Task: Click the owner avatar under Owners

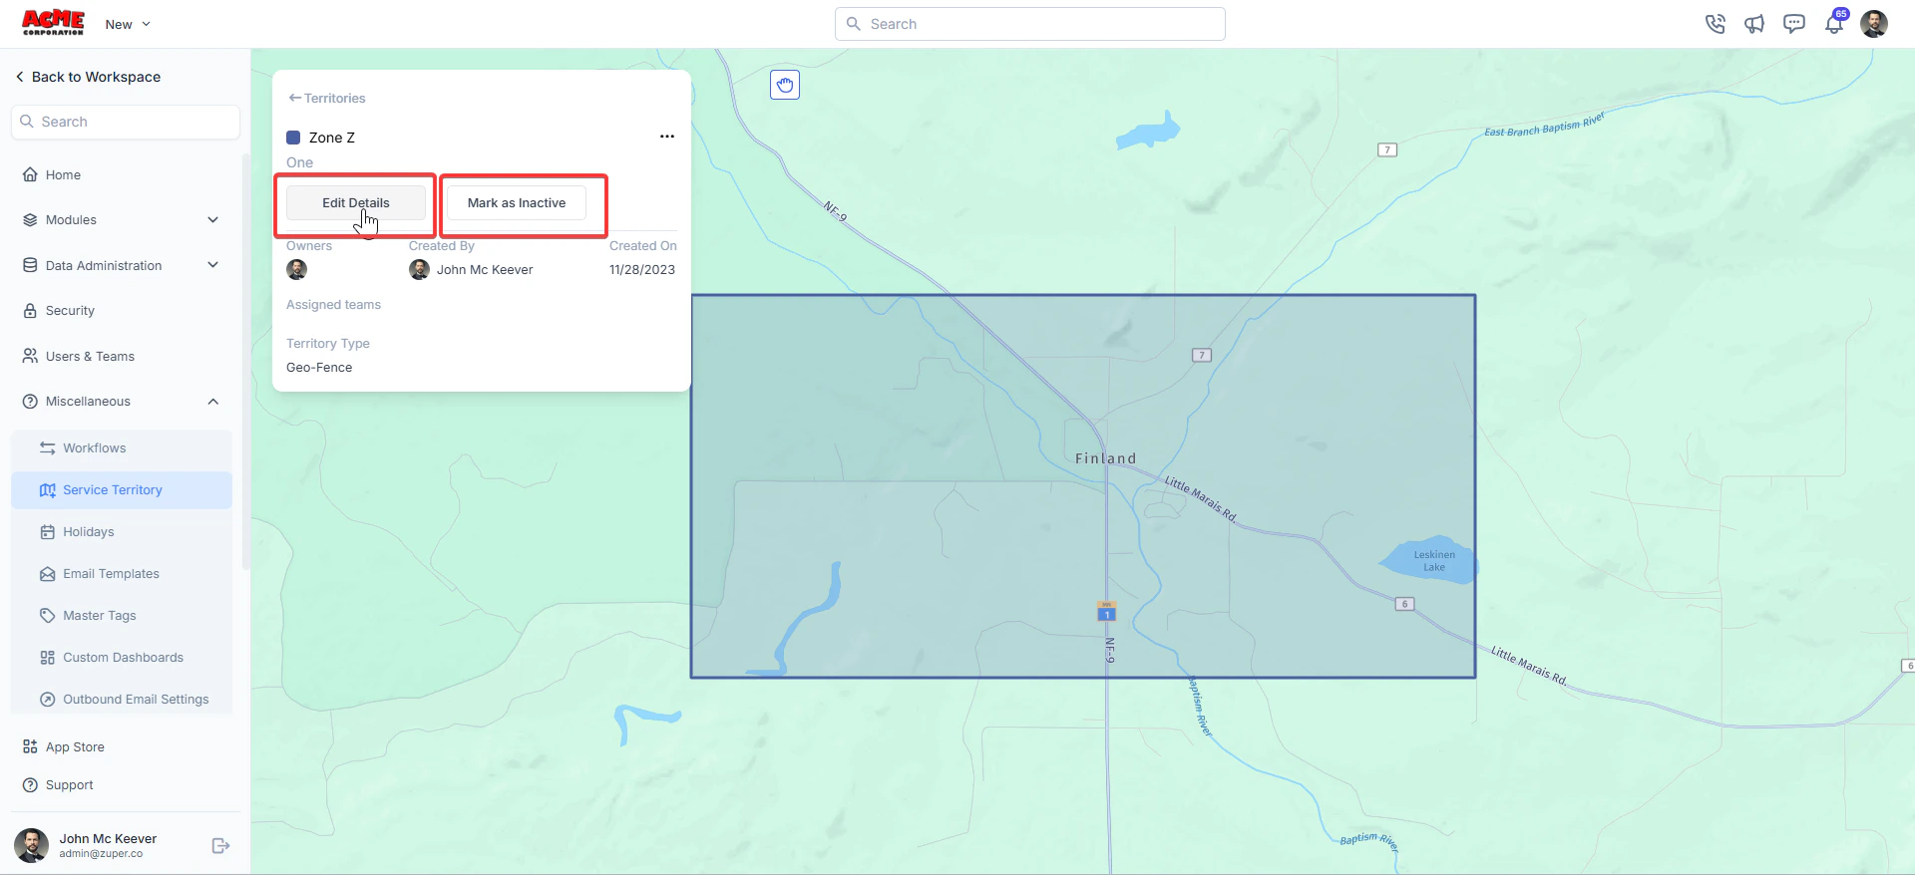Action: 297,269
